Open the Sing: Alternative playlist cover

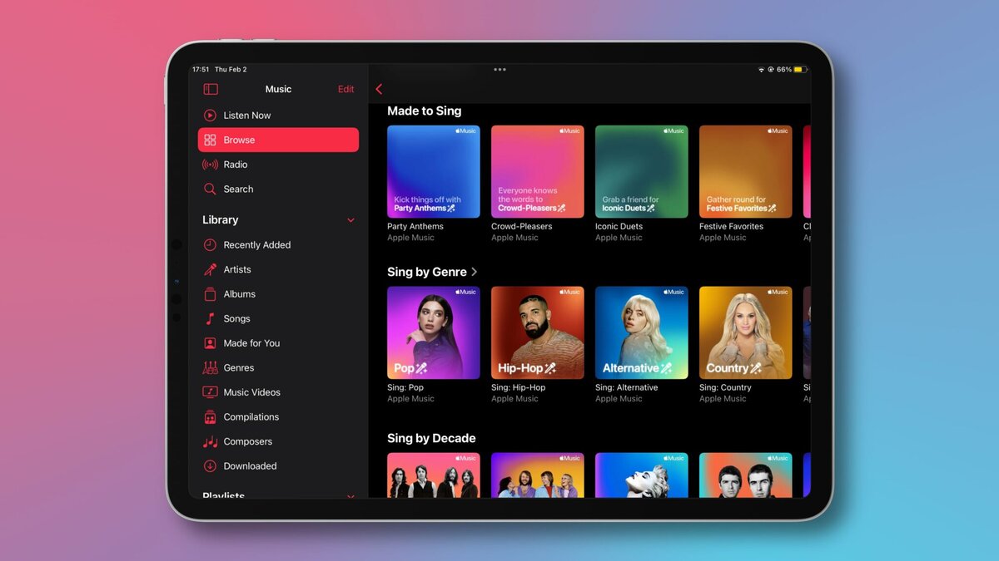[x=642, y=333]
